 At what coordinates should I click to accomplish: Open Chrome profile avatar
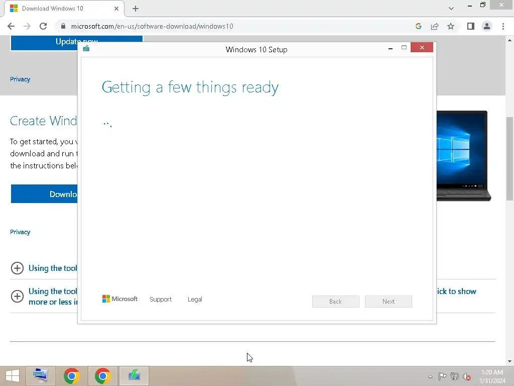point(487,26)
